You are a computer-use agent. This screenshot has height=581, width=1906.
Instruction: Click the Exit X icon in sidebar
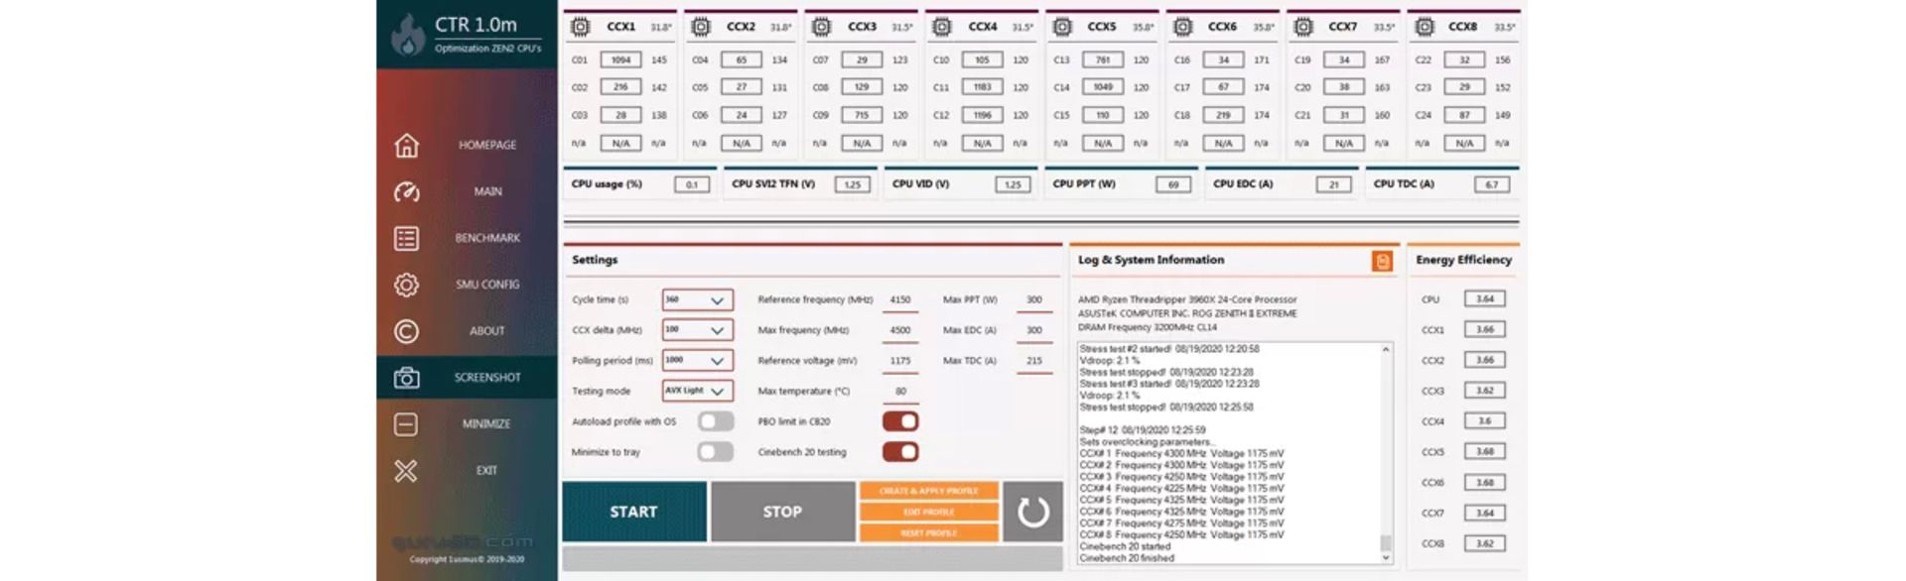pyautogui.click(x=406, y=471)
